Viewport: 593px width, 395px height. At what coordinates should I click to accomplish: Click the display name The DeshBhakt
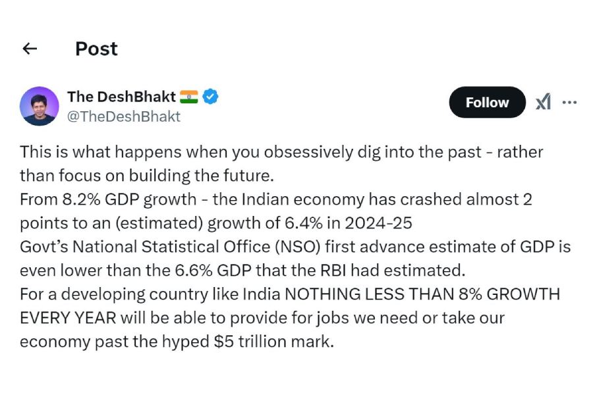[x=121, y=96]
